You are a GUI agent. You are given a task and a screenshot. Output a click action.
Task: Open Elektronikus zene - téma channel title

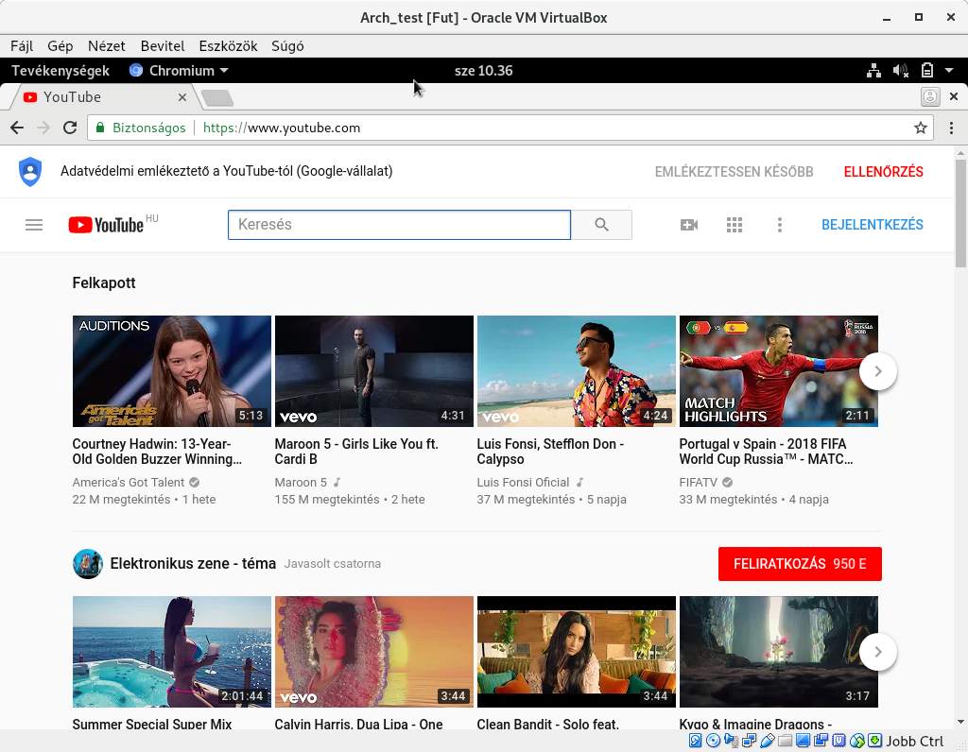click(193, 564)
